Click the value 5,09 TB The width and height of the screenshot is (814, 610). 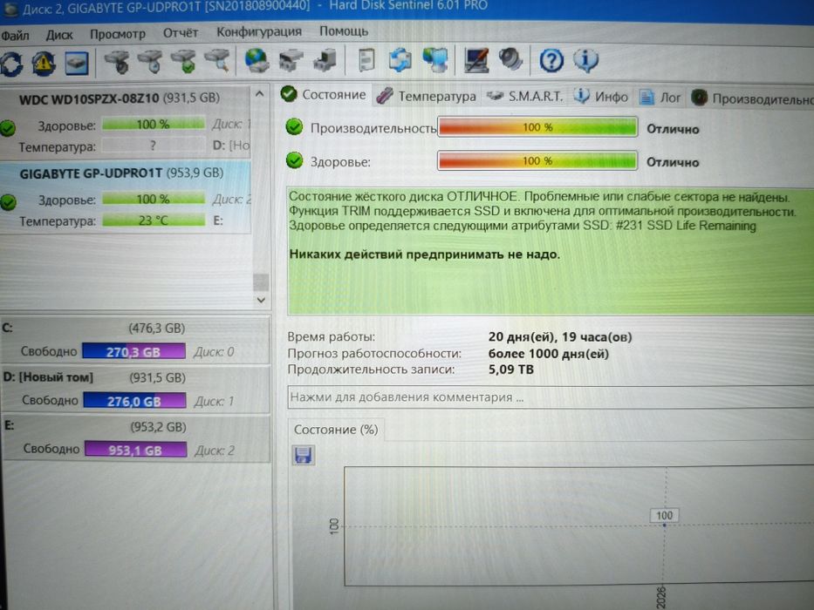[x=511, y=369]
